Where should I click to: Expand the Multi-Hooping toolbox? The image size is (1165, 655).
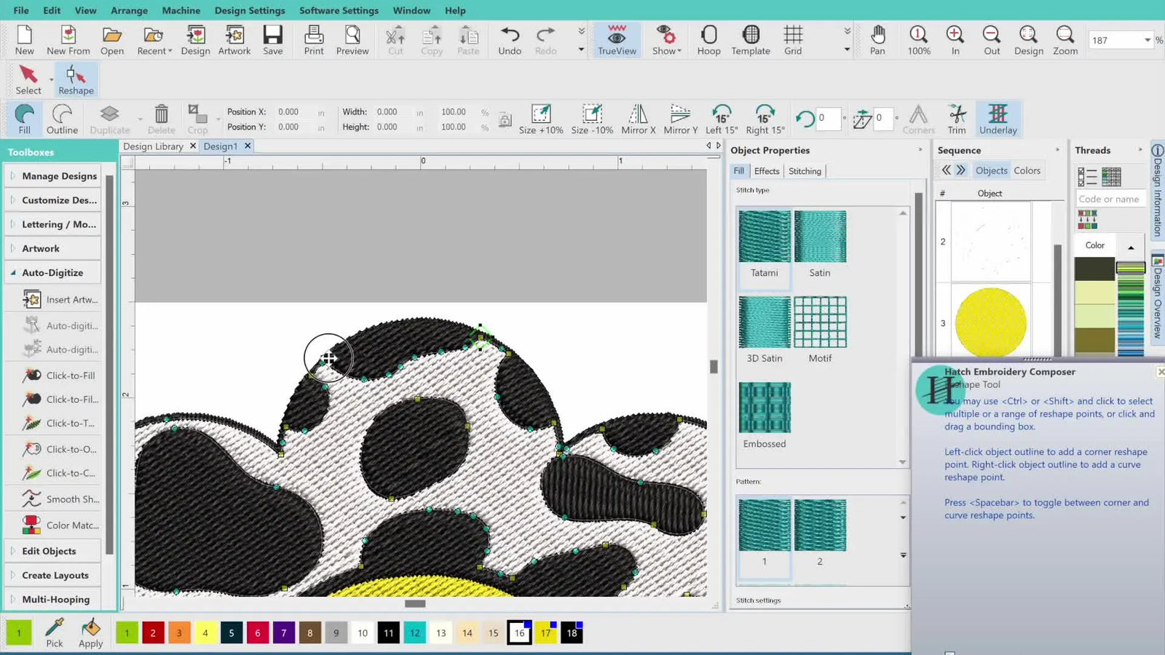52,599
